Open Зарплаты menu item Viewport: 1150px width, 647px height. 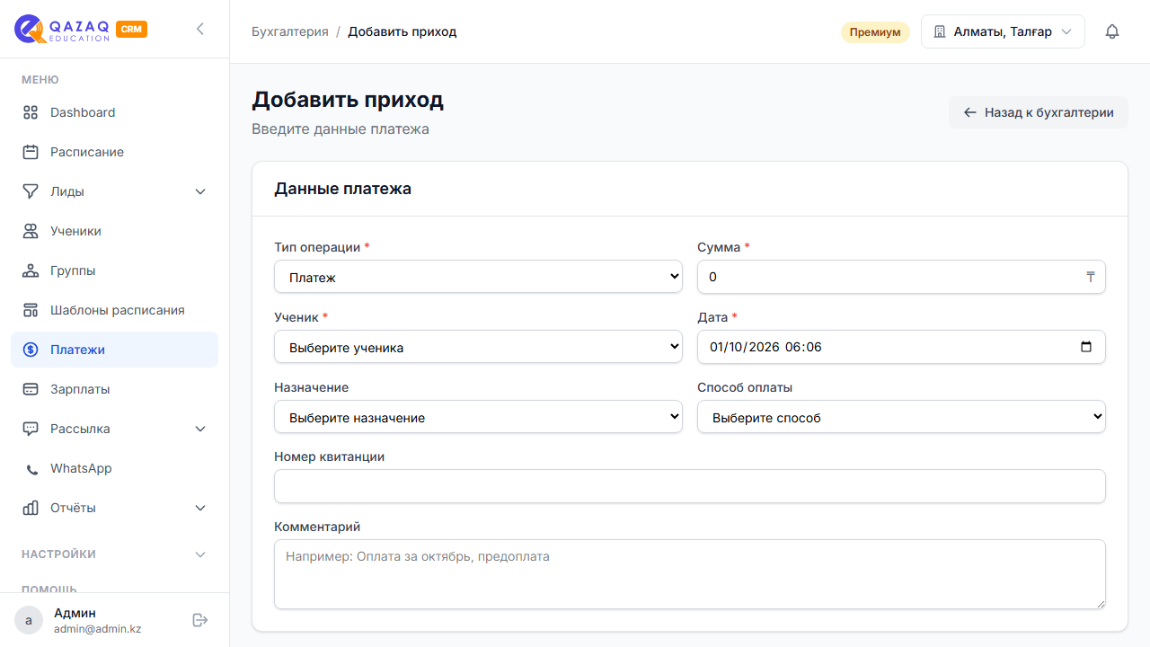click(114, 389)
